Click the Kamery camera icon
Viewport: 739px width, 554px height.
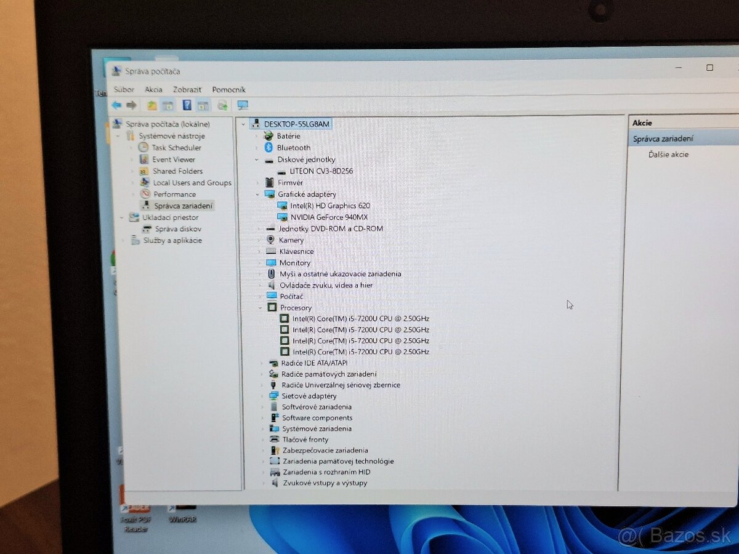click(270, 240)
